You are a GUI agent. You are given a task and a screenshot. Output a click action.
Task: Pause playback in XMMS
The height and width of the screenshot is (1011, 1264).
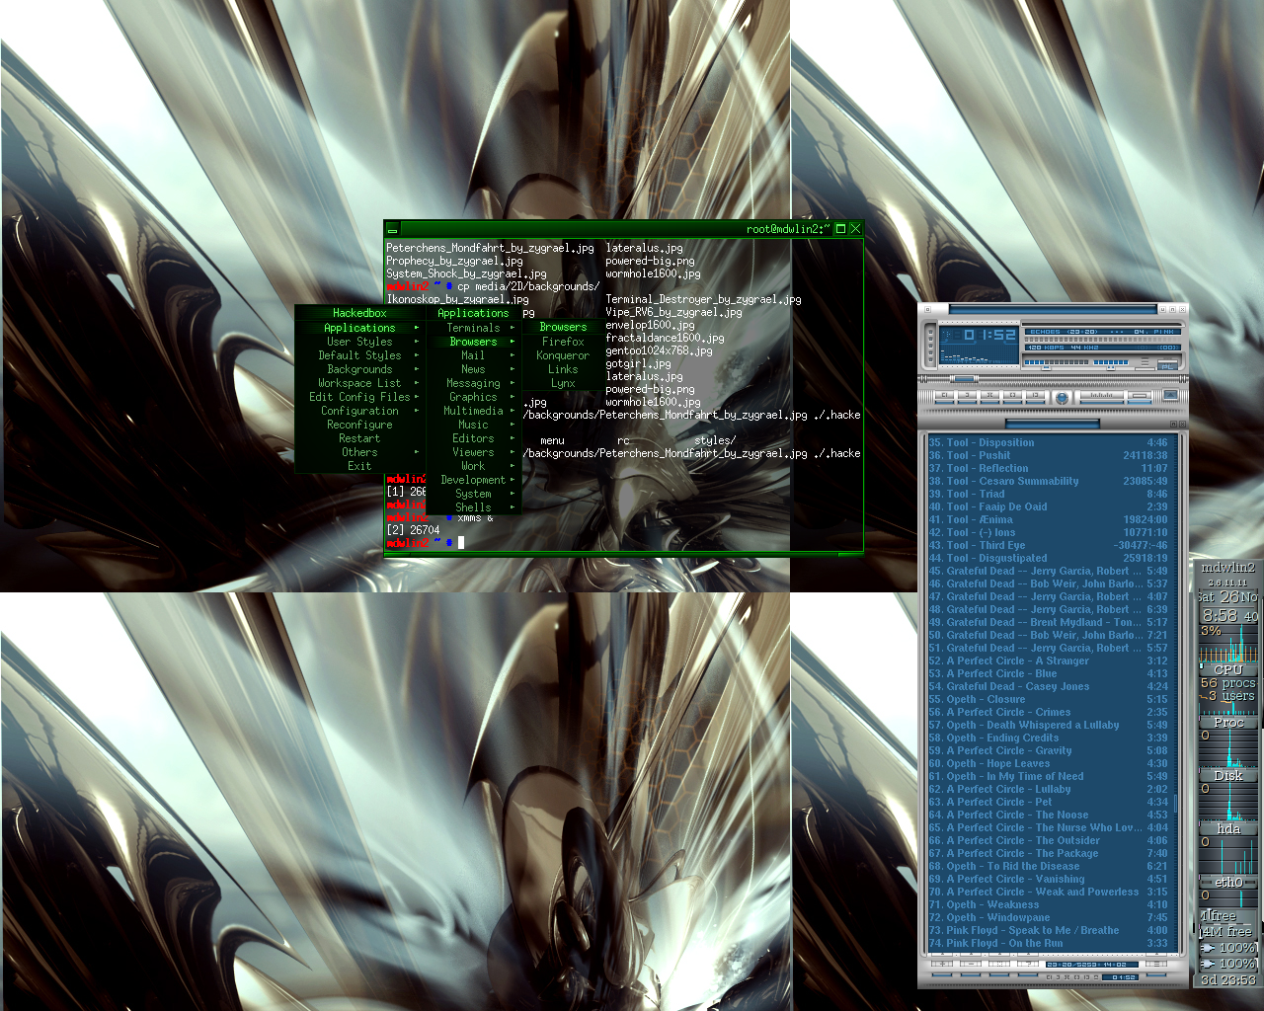(x=989, y=395)
